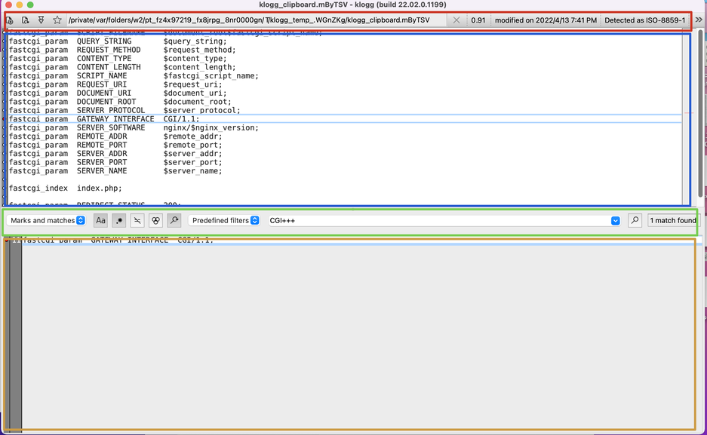Toggle the follow file icon

(41, 20)
